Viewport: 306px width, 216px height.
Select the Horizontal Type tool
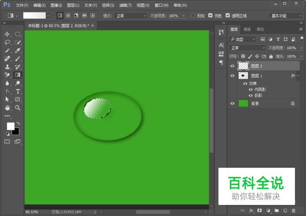coord(18,91)
